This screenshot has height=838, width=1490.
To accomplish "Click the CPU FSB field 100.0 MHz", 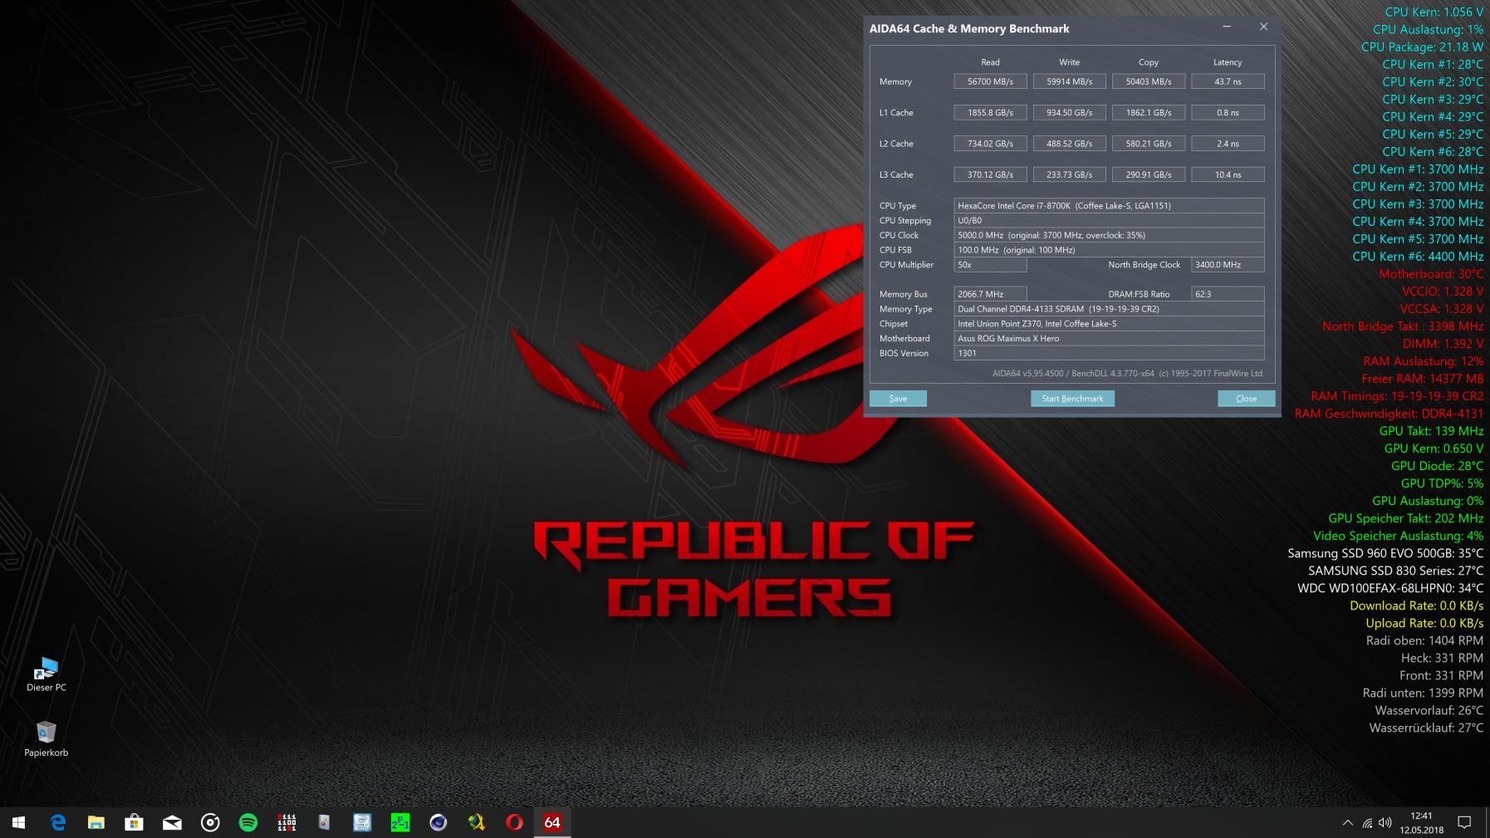I will (1109, 250).
